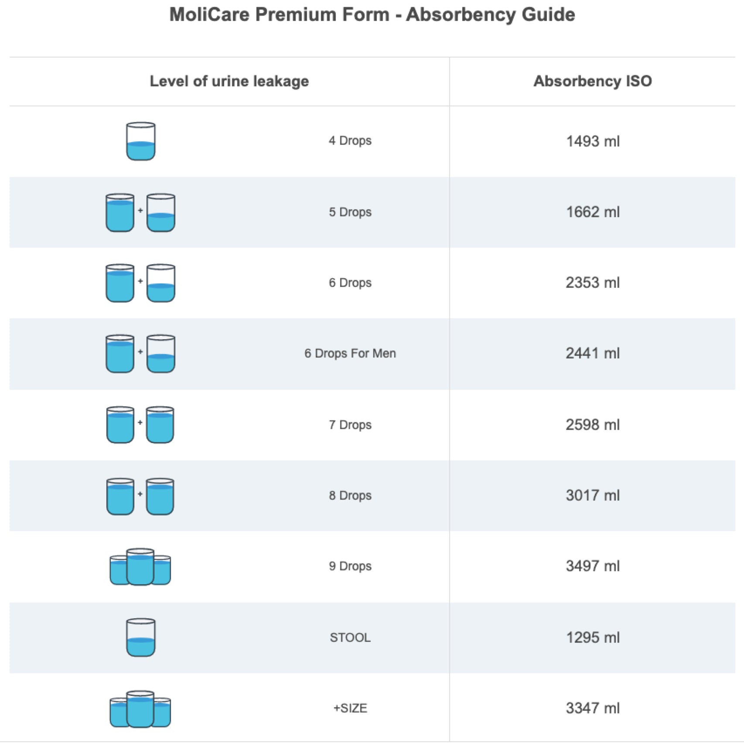Click the glass icon beside 4 Drops
The height and width of the screenshot is (743, 744).
click(140, 141)
